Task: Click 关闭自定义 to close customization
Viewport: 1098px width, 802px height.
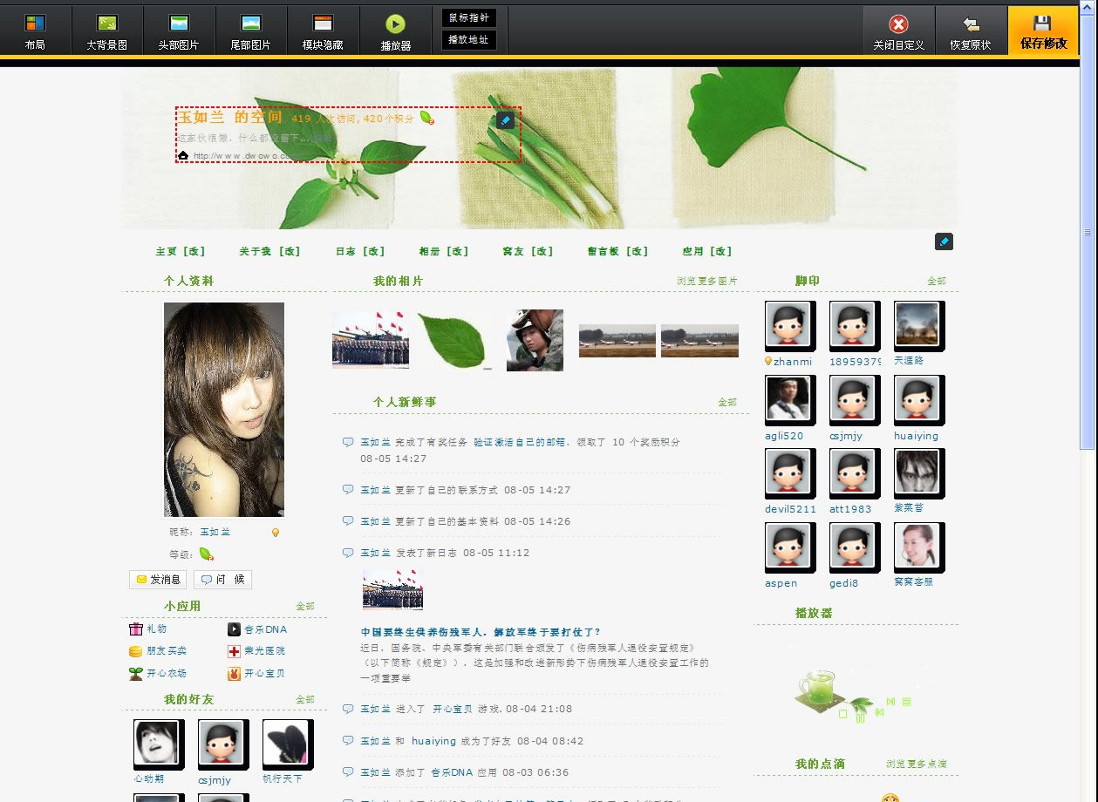Action: pyautogui.click(x=898, y=30)
